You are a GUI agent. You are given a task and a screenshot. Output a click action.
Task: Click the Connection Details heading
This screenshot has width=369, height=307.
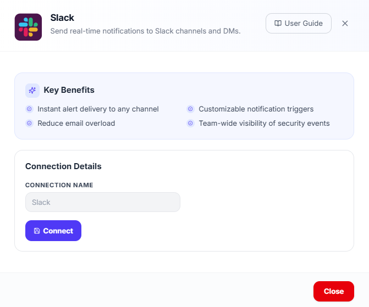[63, 166]
